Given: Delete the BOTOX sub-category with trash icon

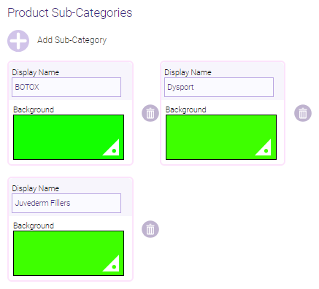Looking at the screenshot, I should click(150, 113).
